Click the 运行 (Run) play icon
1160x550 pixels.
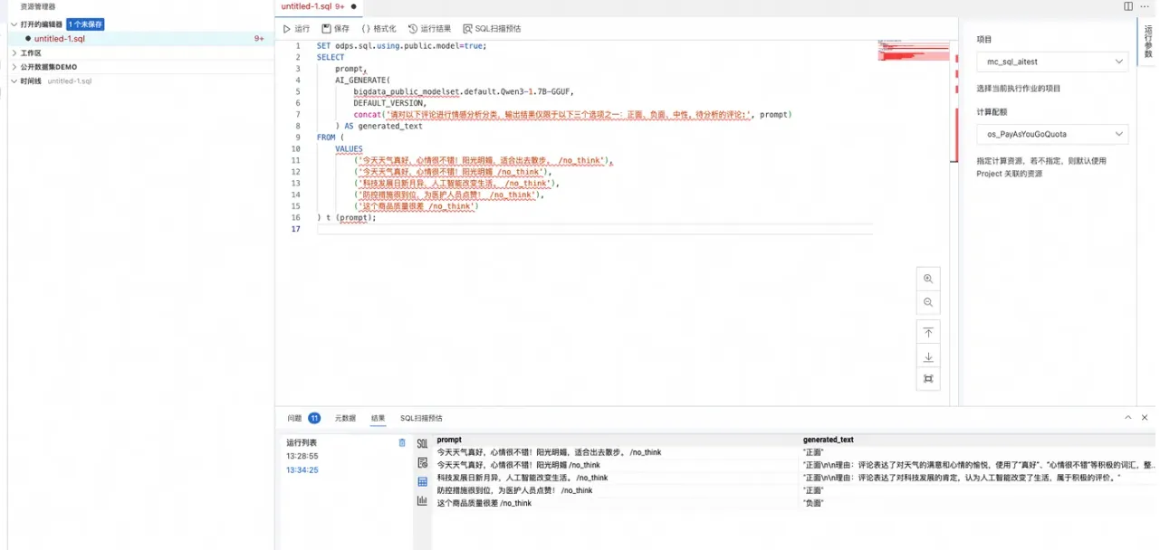[x=287, y=29]
